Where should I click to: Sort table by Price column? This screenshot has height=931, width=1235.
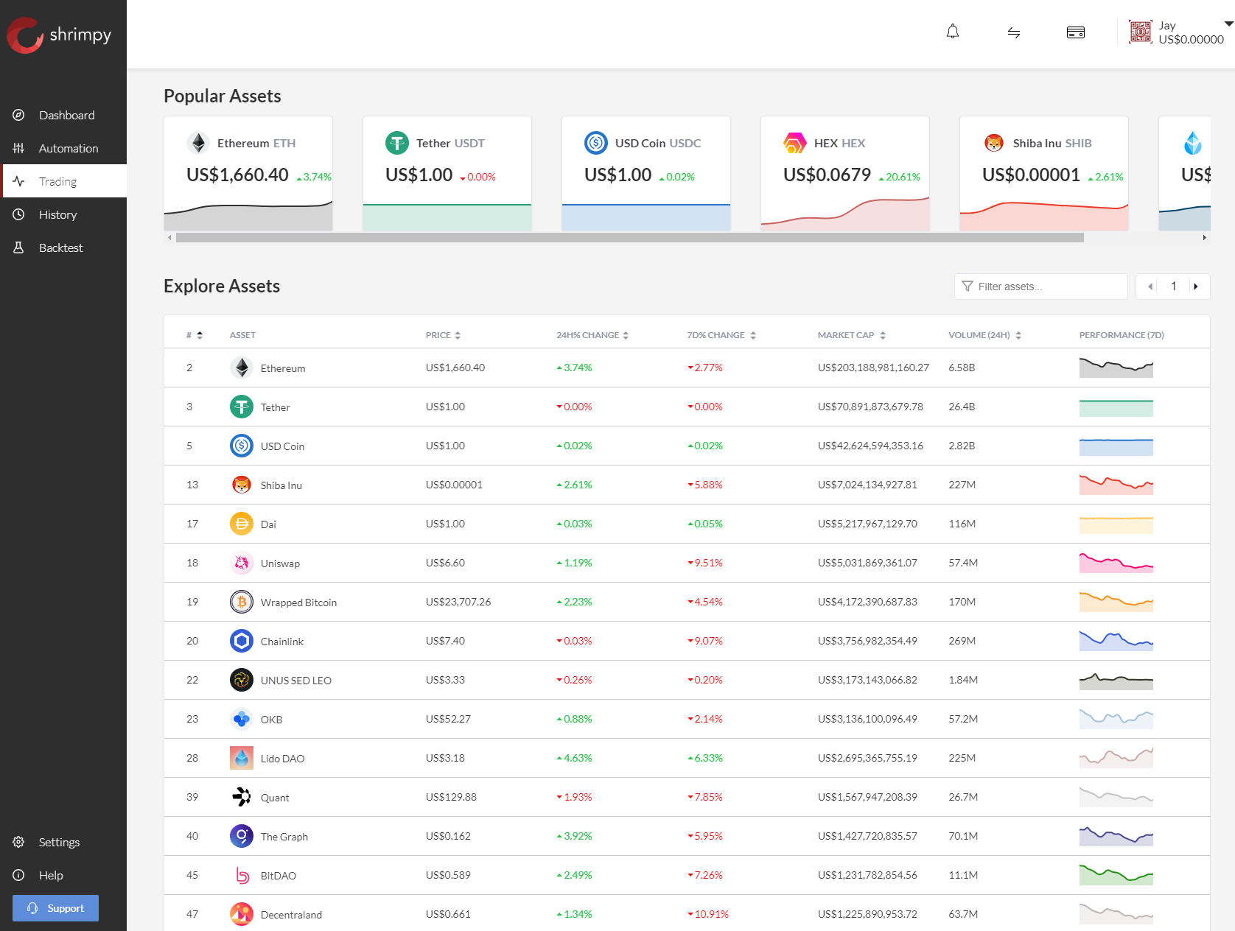point(443,335)
